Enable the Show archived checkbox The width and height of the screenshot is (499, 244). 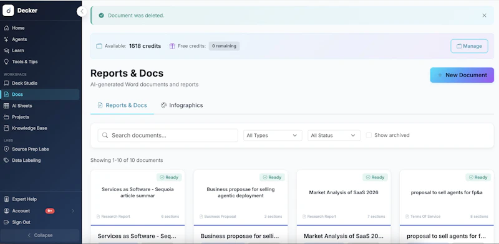pos(369,135)
